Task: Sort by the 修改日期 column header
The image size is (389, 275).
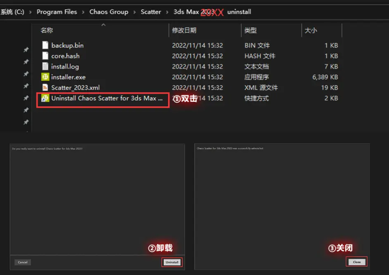Action: (184, 30)
